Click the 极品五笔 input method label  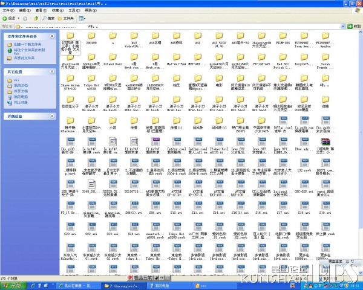(x=143, y=278)
